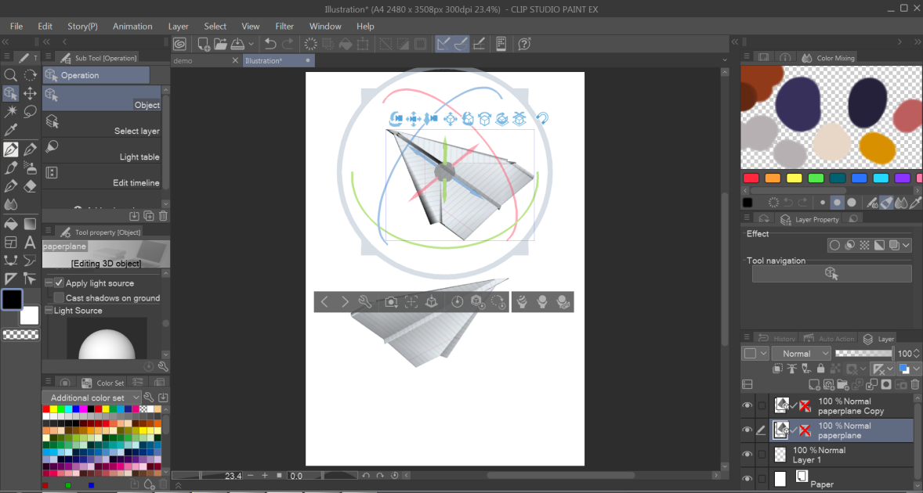Choose the Select layer sub tool
Viewport: 923px width, 493px height.
click(102, 124)
